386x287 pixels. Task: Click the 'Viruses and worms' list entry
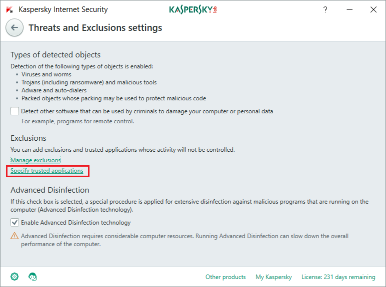tap(46, 74)
